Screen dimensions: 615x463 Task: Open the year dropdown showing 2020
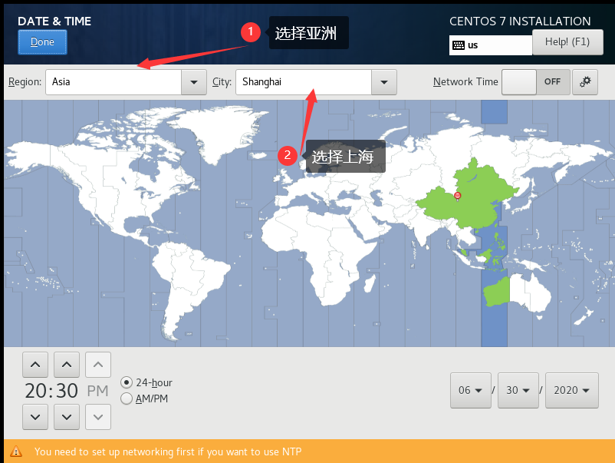point(572,390)
